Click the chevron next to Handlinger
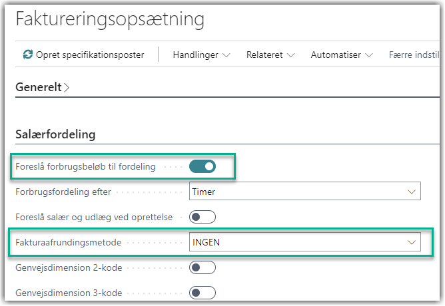 [x=226, y=55]
